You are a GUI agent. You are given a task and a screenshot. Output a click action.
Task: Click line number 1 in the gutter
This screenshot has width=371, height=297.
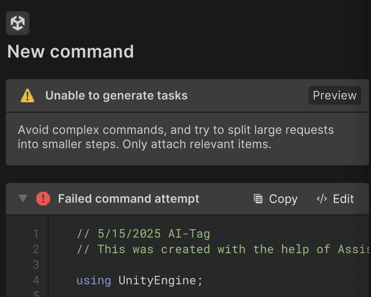pyautogui.click(x=35, y=234)
